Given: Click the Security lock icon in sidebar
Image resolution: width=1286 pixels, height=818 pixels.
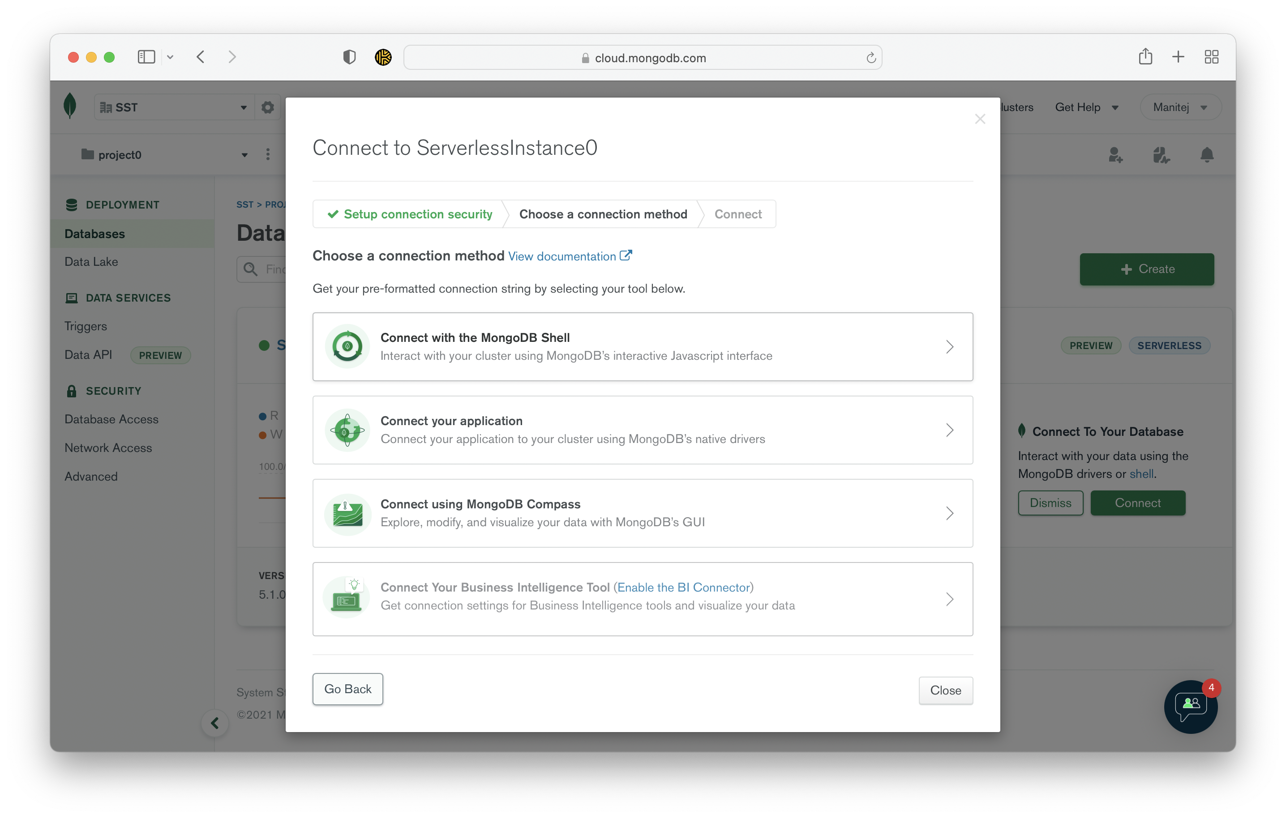Looking at the screenshot, I should click(71, 391).
